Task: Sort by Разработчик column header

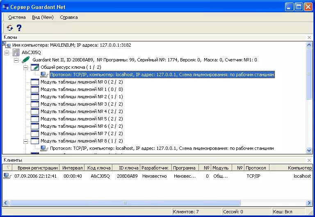Action: pos(156,168)
